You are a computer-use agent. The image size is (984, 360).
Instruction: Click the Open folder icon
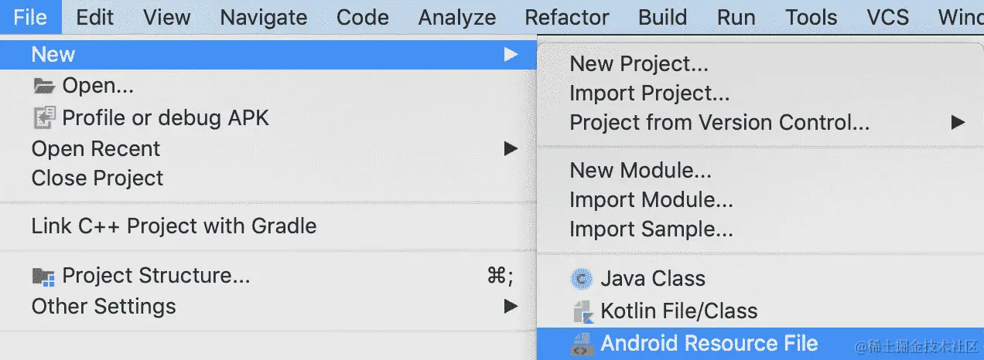coord(44,86)
